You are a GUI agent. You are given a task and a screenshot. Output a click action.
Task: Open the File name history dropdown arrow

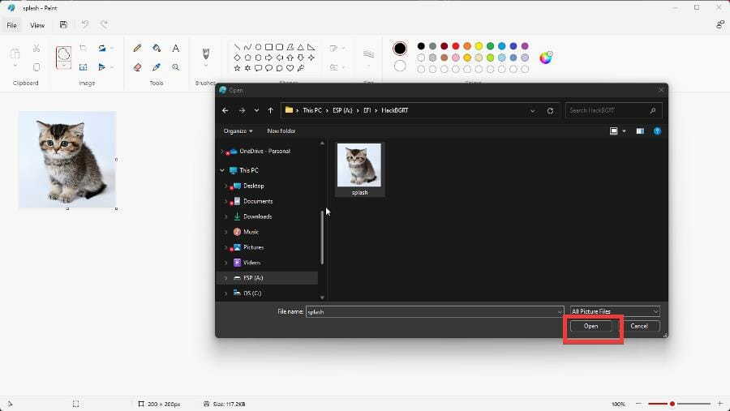pos(560,312)
